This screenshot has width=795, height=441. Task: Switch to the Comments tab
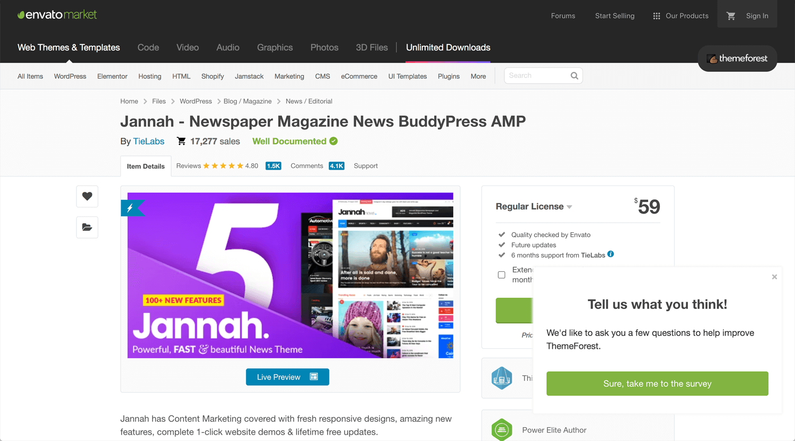click(x=307, y=166)
